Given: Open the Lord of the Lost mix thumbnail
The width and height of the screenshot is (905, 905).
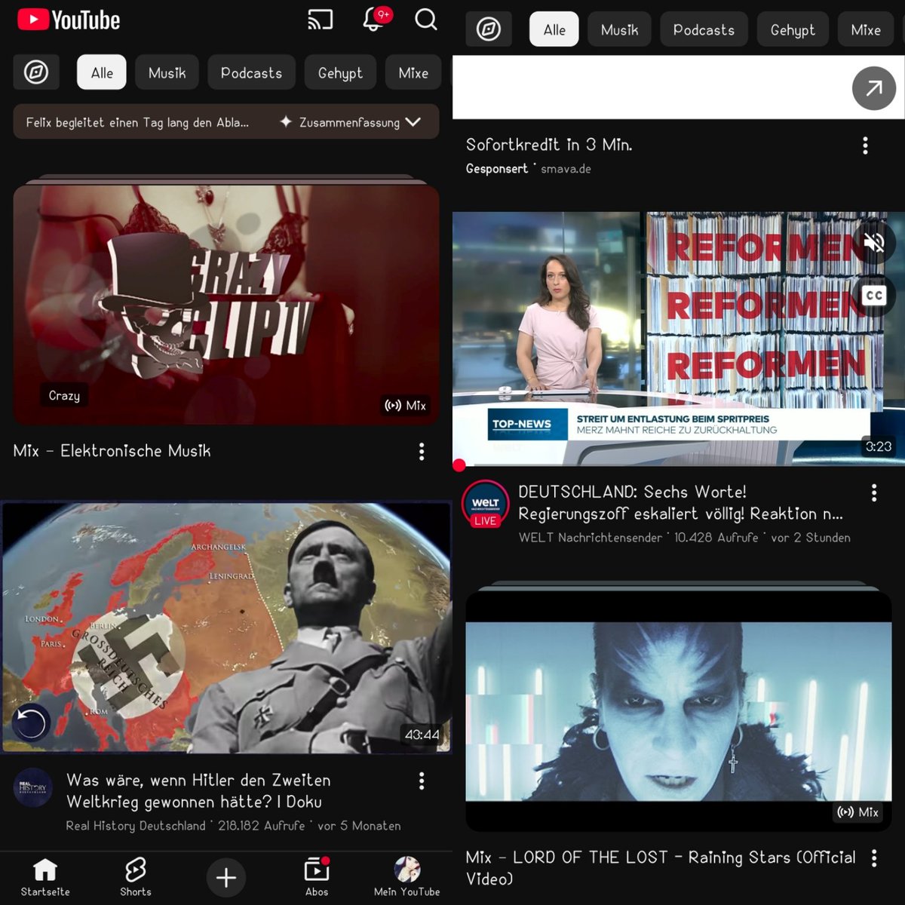Looking at the screenshot, I should pos(679,710).
